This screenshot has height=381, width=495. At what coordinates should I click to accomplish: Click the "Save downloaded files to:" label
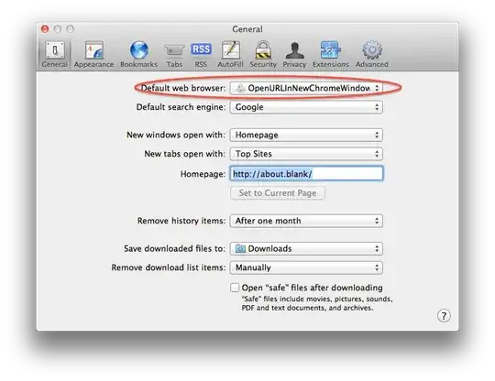(x=174, y=248)
